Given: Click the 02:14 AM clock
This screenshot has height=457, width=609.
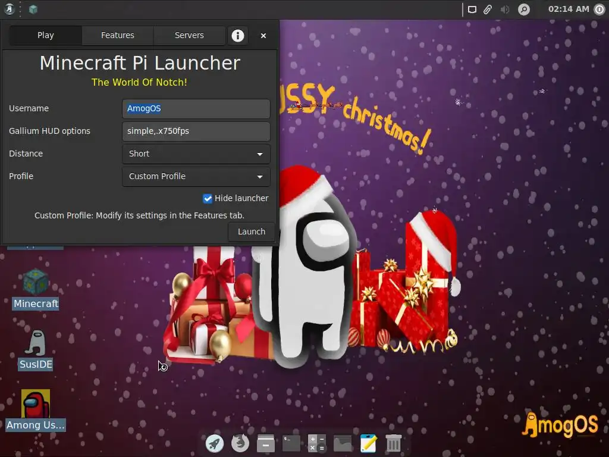Looking at the screenshot, I should (x=569, y=9).
